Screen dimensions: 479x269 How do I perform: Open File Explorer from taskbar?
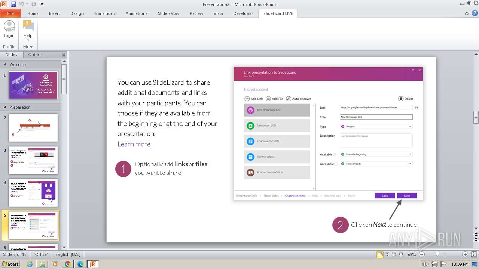pyautogui.click(x=42, y=264)
